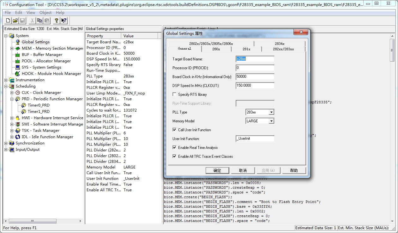This screenshot has height=233, width=398.
Task: Switch to the 282xx/283xx tab
Action: [283, 49]
